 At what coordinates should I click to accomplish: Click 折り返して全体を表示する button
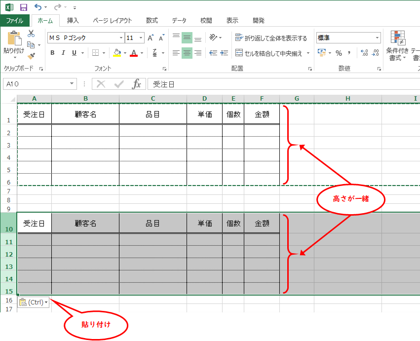point(271,38)
